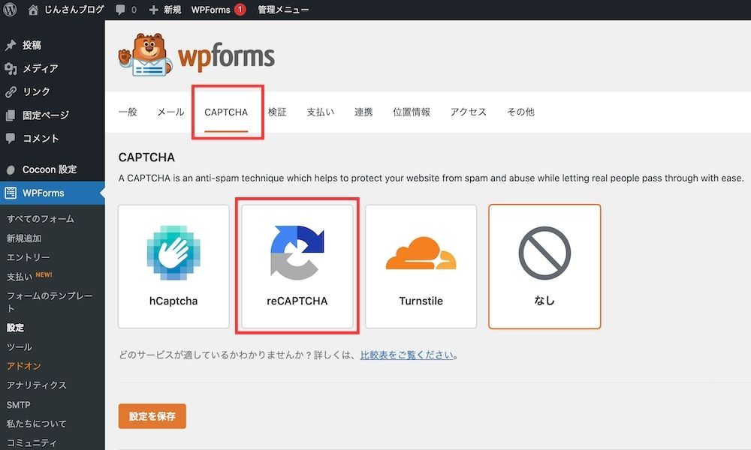The width and height of the screenshot is (751, 450).
Task: Click the WordPress logo in the admin bar
Action: (x=10, y=10)
